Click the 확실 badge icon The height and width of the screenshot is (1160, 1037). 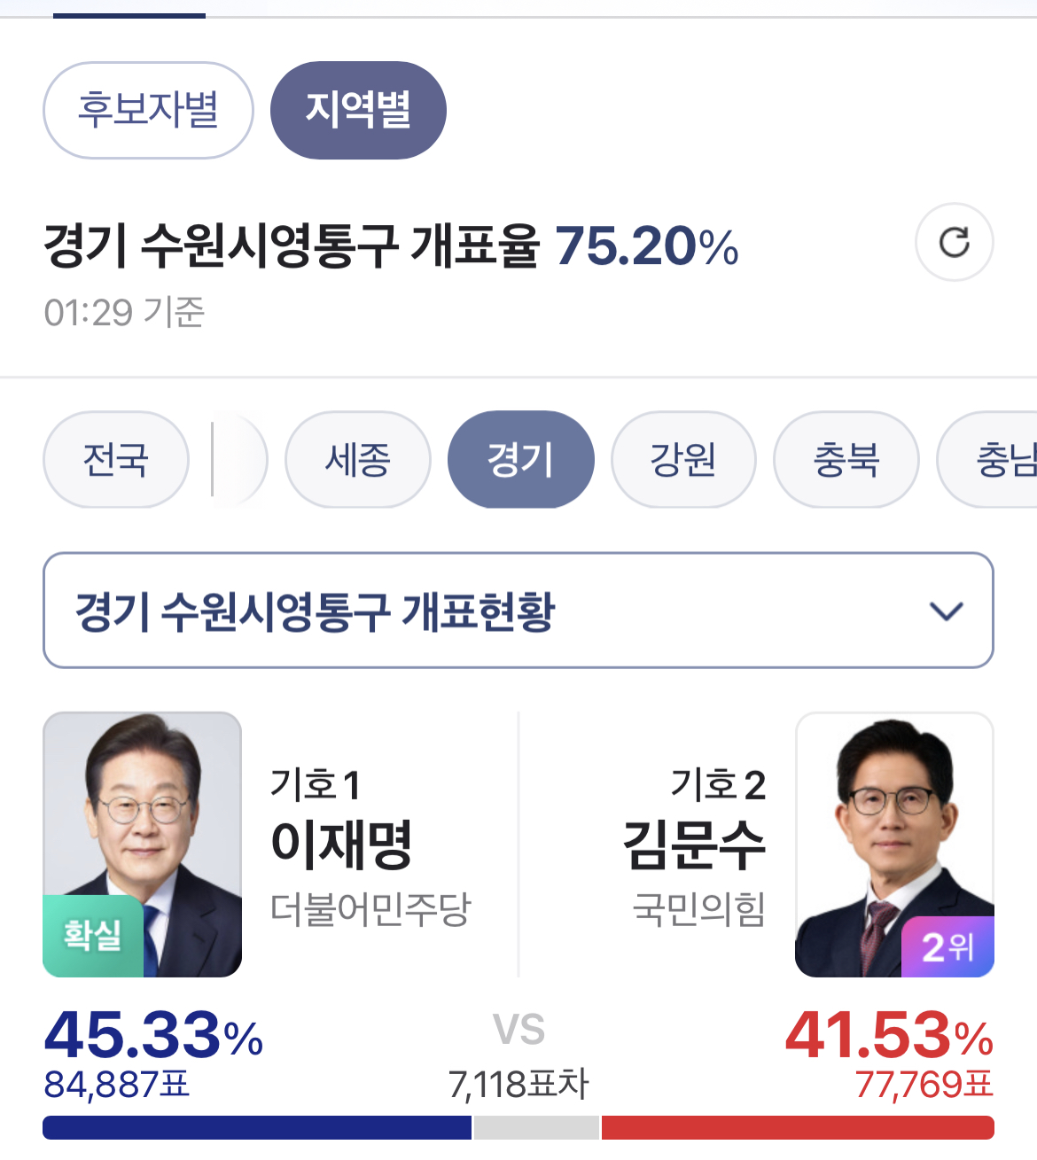(x=92, y=936)
